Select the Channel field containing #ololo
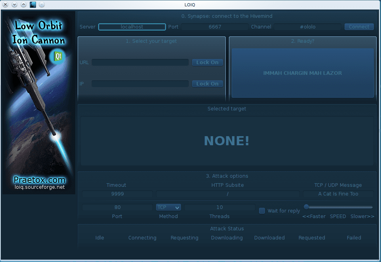The image size is (381, 262). pyautogui.click(x=307, y=27)
